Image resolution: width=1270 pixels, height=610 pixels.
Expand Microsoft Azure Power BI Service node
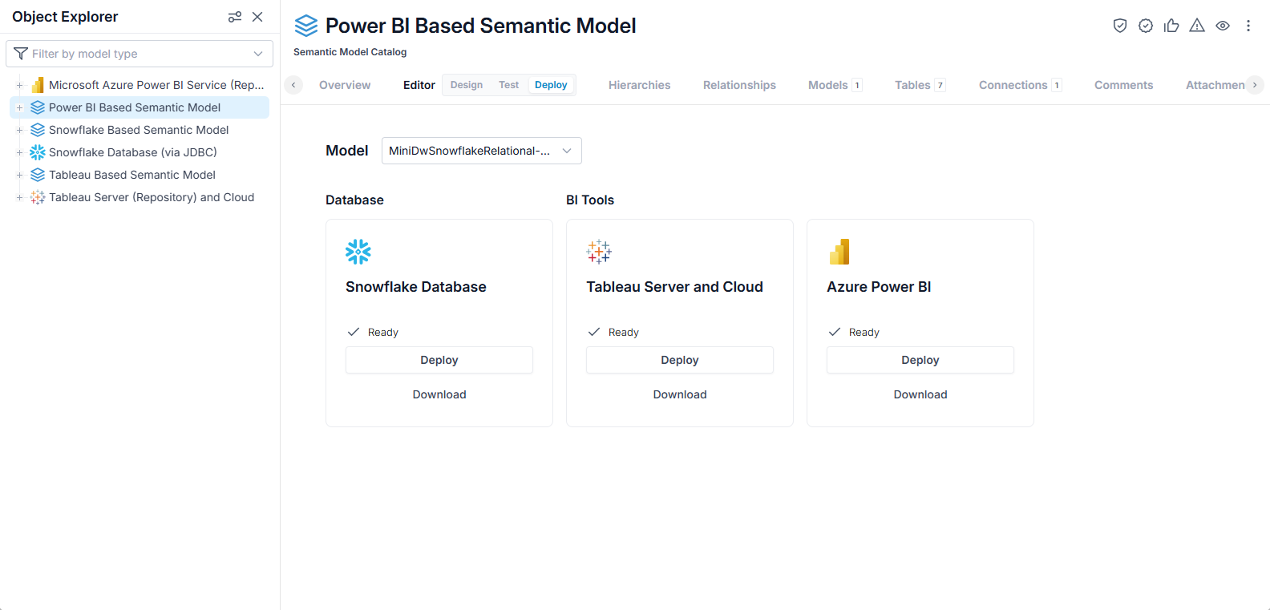pyautogui.click(x=19, y=85)
